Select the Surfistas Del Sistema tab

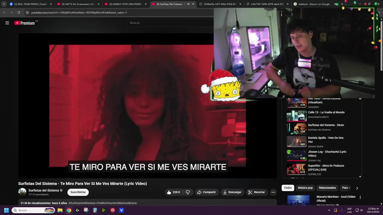(171, 4)
